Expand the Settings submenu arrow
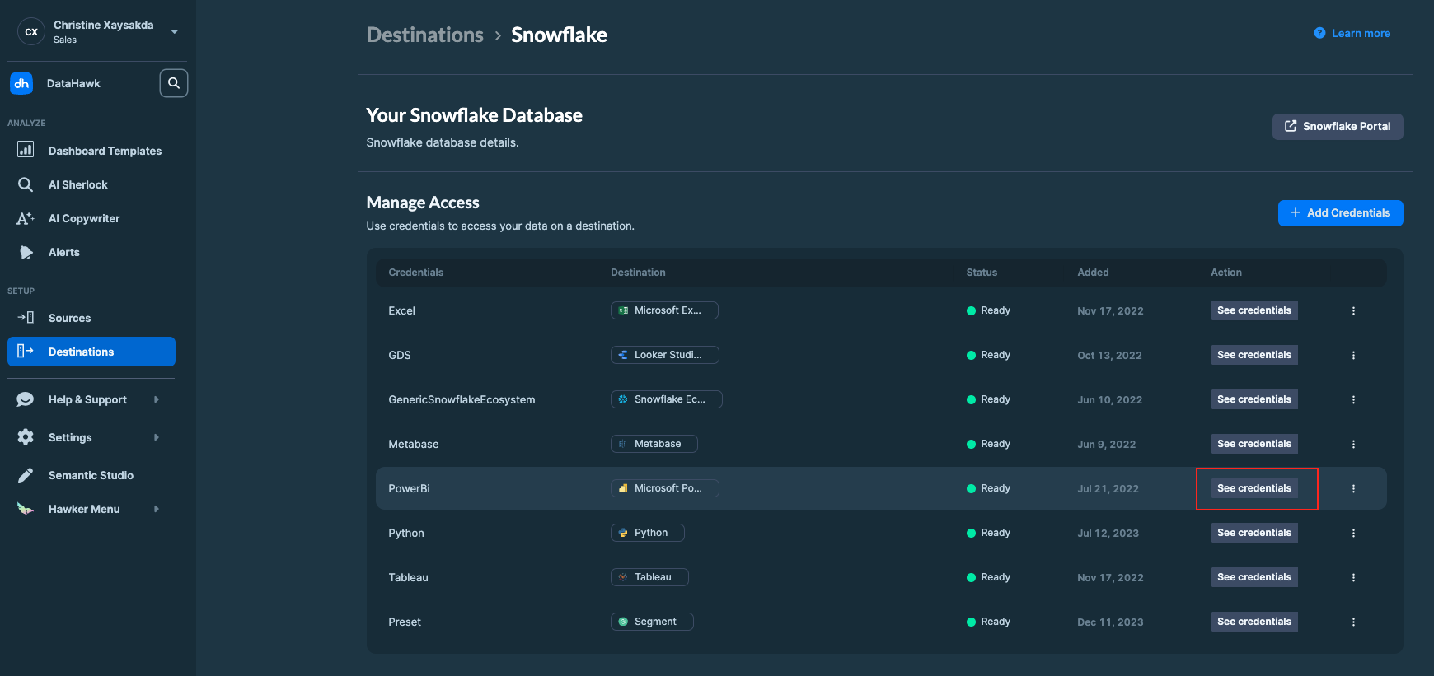Screen dimensions: 1434x676 pos(156,437)
